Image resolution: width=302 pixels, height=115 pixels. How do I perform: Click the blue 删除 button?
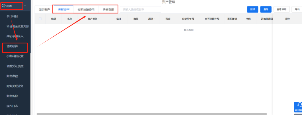(266, 9)
